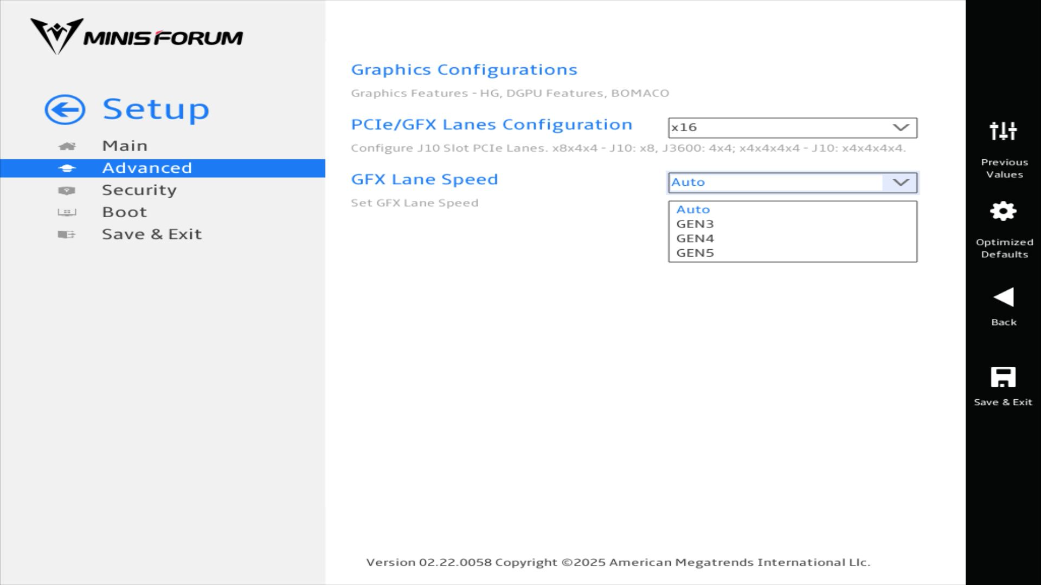
Task: Click the Security shield icon in sidebar
Action: point(67,191)
